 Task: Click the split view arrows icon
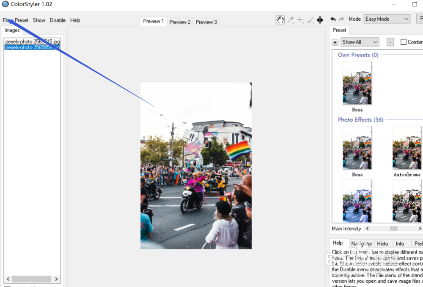click(320, 20)
